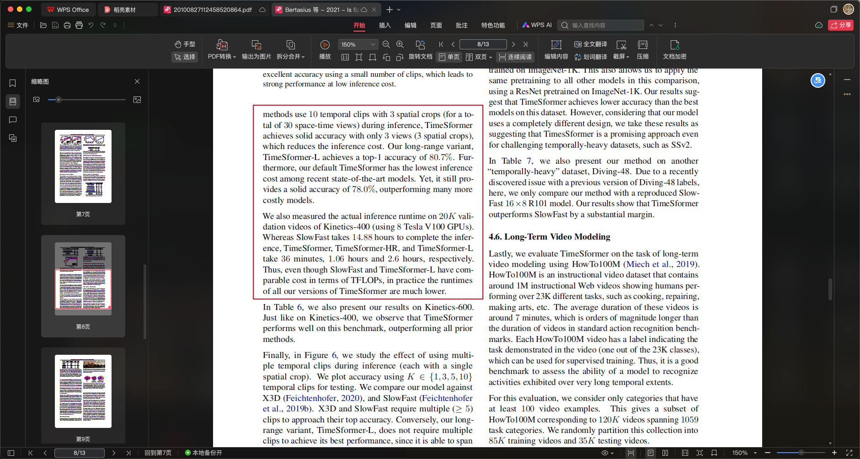Viewport: 860px width, 459px height.
Task: Click the WPS AI button
Action: (538, 25)
